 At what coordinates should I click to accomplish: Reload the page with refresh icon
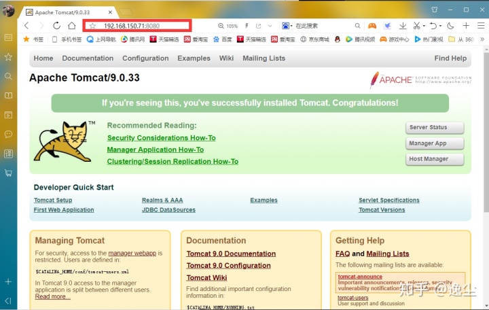(x=56, y=26)
